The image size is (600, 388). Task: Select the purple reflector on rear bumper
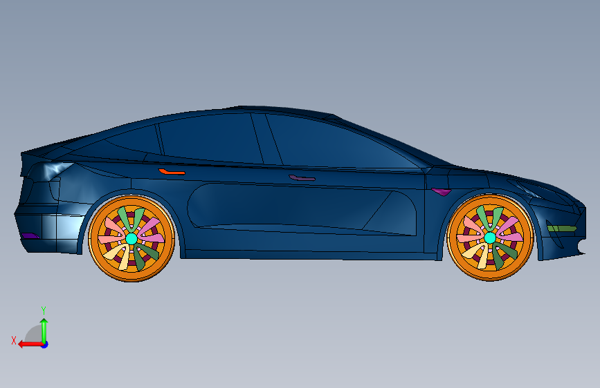tap(30, 235)
